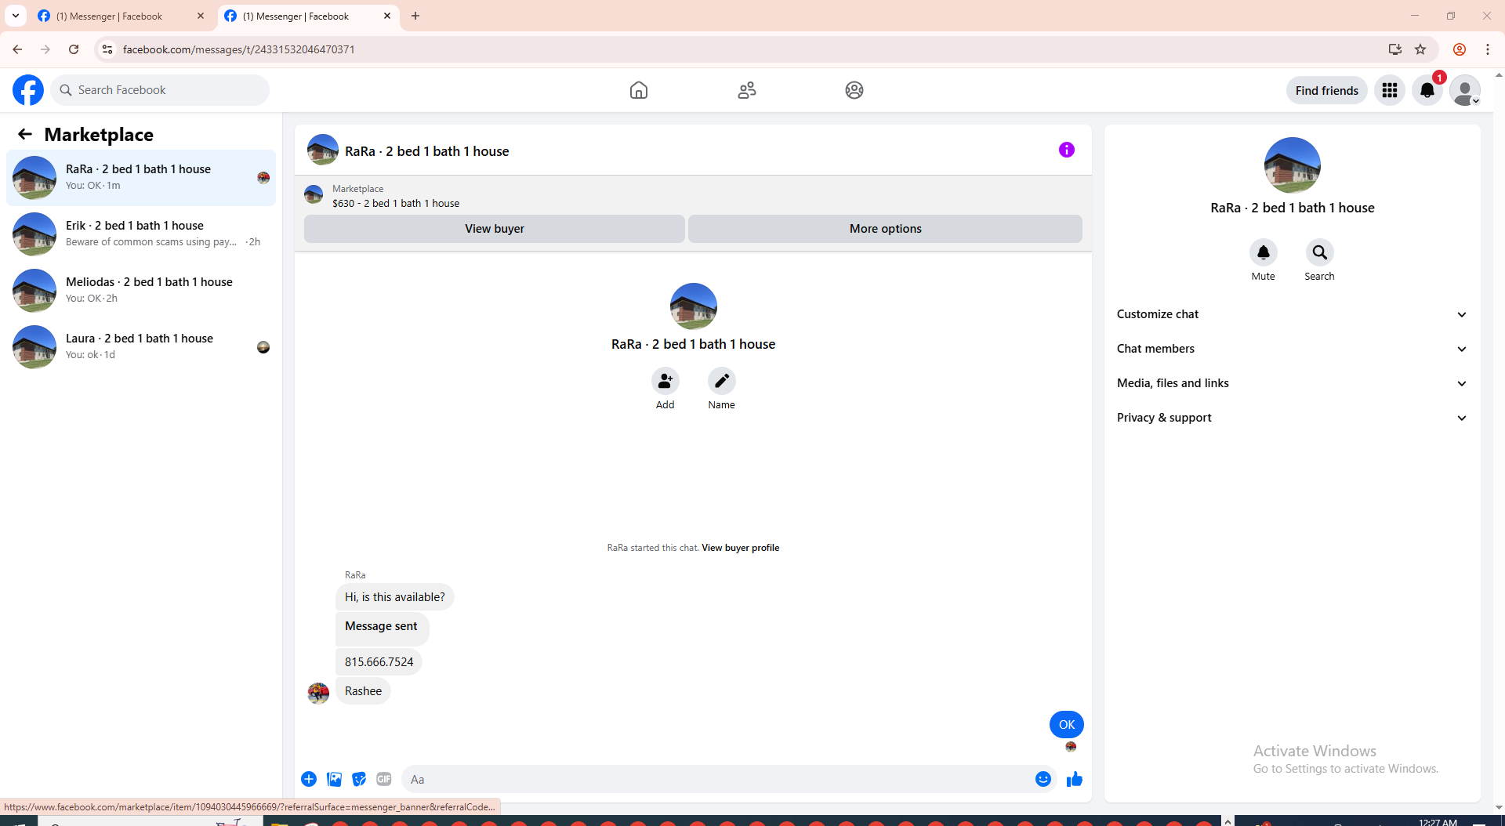Focus the Search Facebook field
The height and width of the screenshot is (826, 1505).
160,90
